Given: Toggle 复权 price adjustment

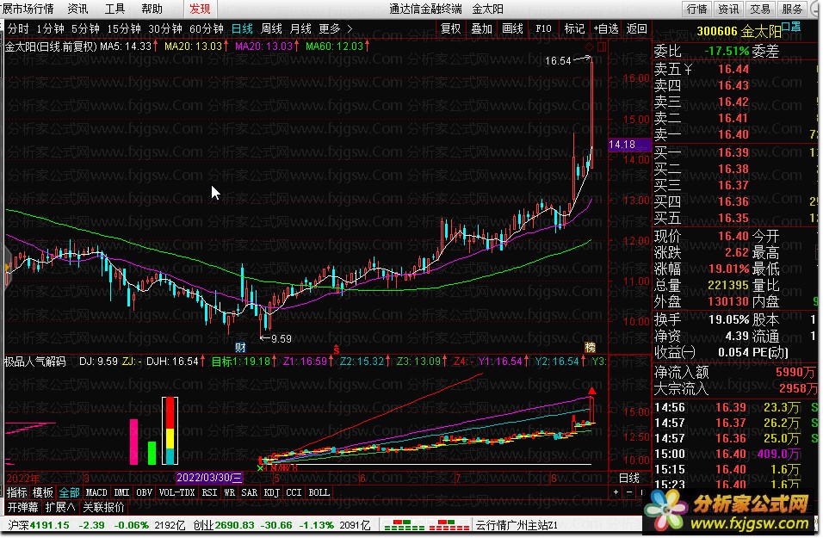Looking at the screenshot, I should tap(451, 29).
